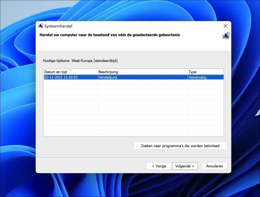The width and height of the screenshot is (260, 197).
Task: Select the 20-11-2022 12:20:53 restore point
Action: (133, 77)
